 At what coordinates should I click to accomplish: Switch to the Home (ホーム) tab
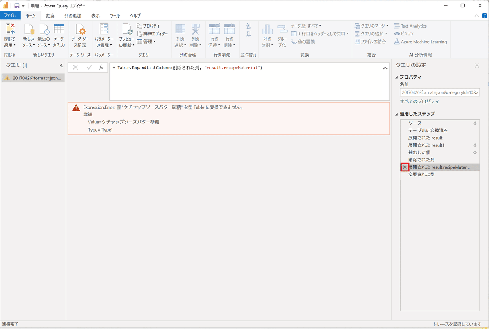[x=31, y=15]
